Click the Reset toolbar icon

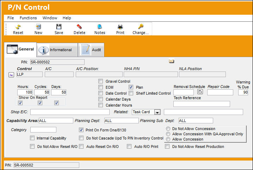(18, 27)
